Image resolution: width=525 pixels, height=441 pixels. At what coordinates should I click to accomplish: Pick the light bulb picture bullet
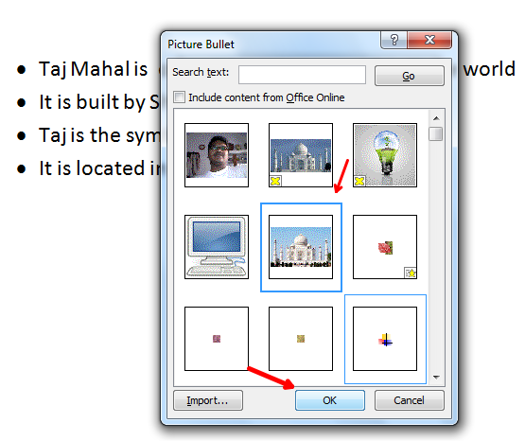point(385,155)
